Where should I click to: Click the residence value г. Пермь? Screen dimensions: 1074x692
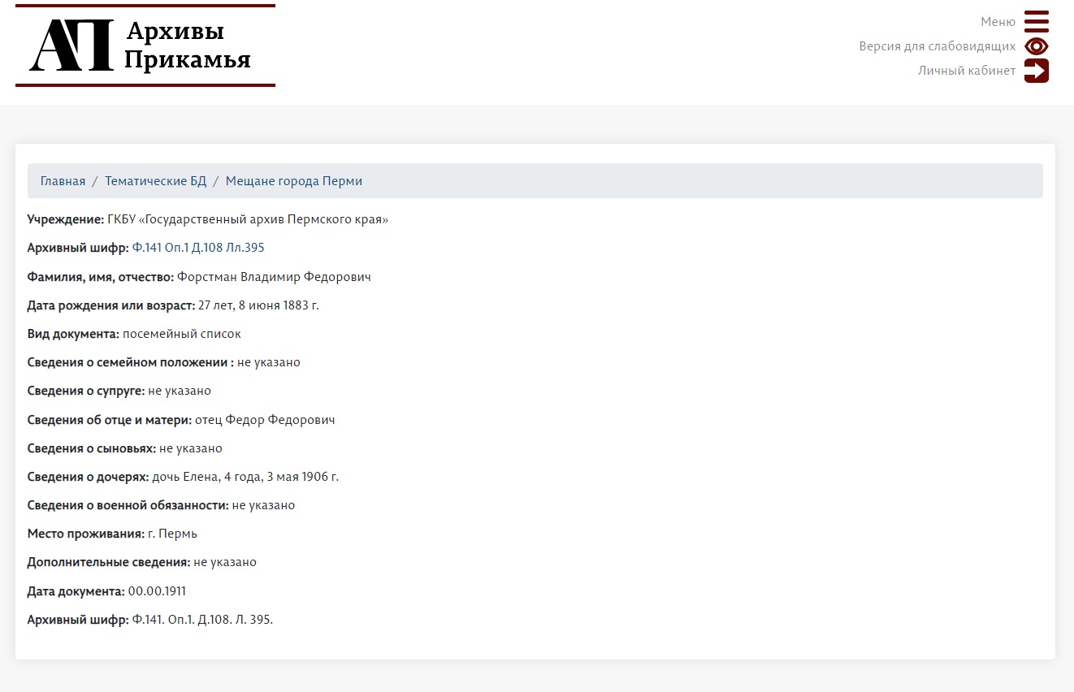click(x=172, y=534)
